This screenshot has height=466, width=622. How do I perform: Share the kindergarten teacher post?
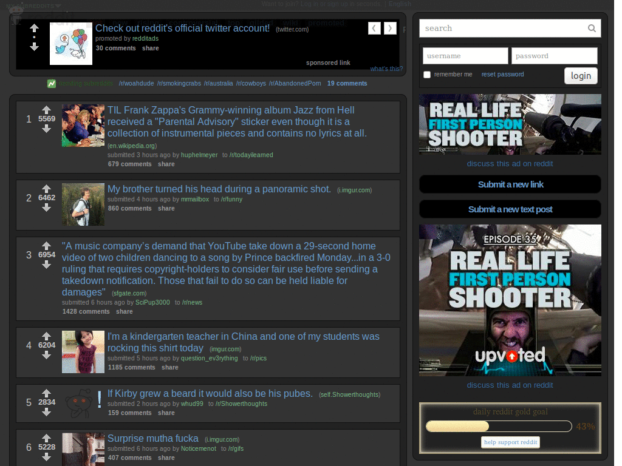(170, 367)
